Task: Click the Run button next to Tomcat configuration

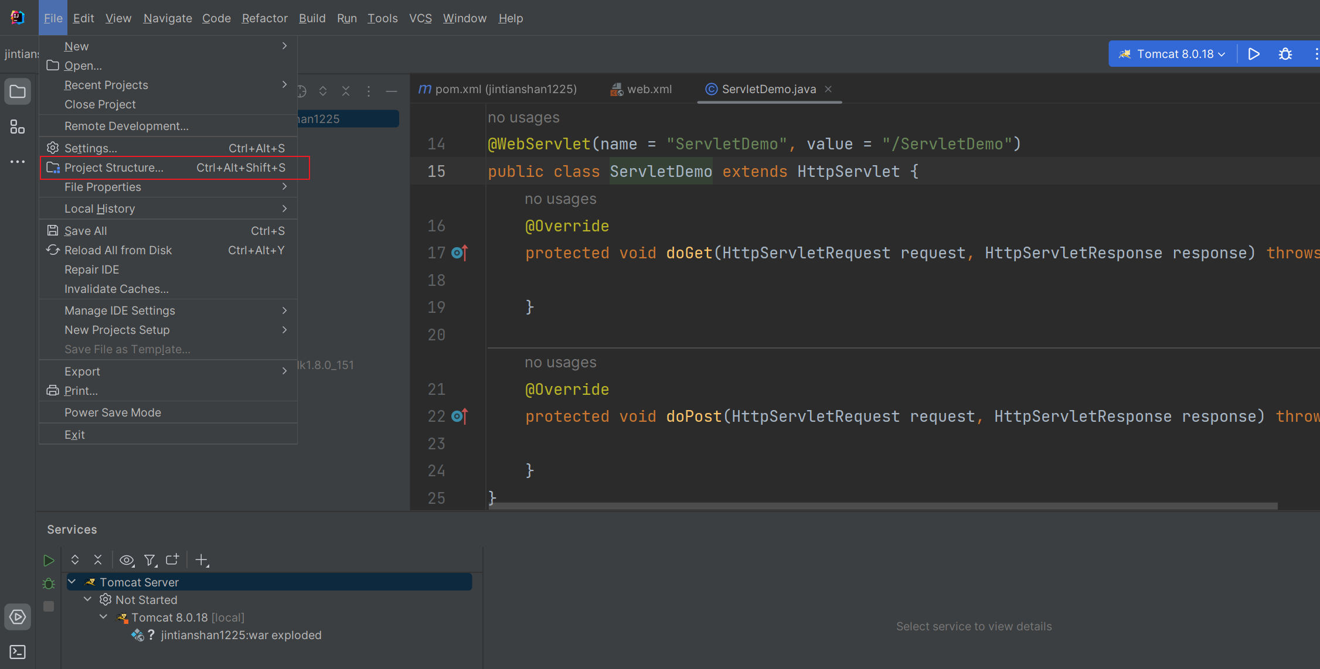Action: point(1254,54)
